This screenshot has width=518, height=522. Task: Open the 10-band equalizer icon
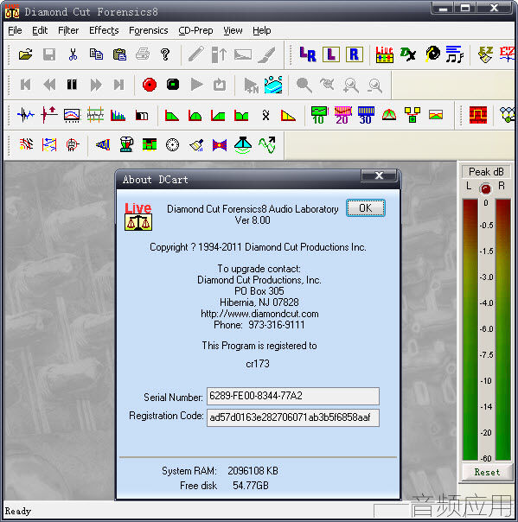coord(319,115)
